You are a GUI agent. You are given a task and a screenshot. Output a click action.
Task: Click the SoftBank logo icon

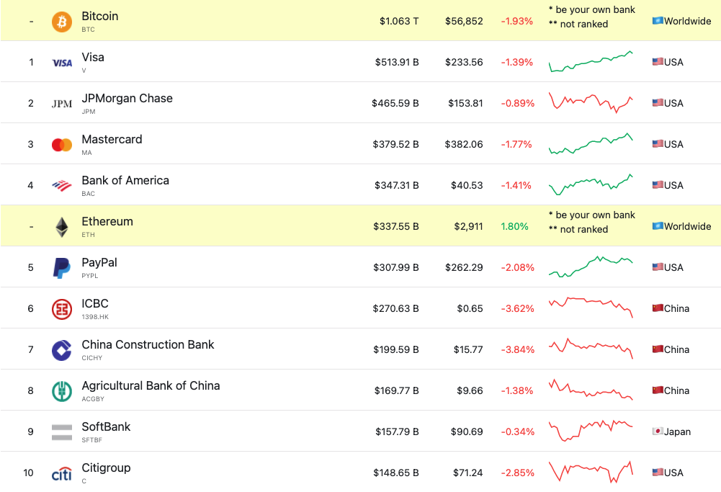(62, 432)
